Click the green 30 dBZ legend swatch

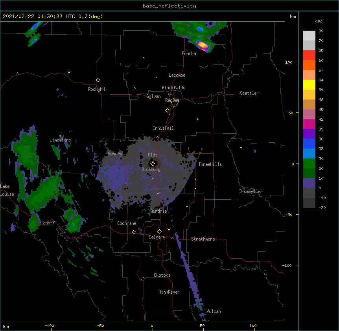(309, 164)
